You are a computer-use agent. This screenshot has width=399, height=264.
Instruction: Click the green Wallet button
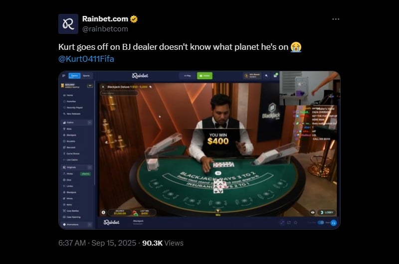coord(204,76)
